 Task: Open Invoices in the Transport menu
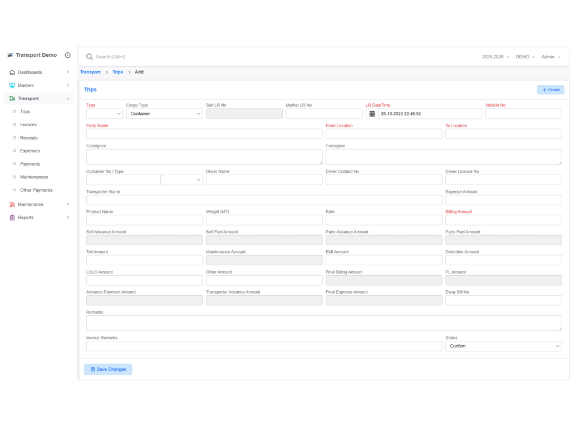[28, 125]
